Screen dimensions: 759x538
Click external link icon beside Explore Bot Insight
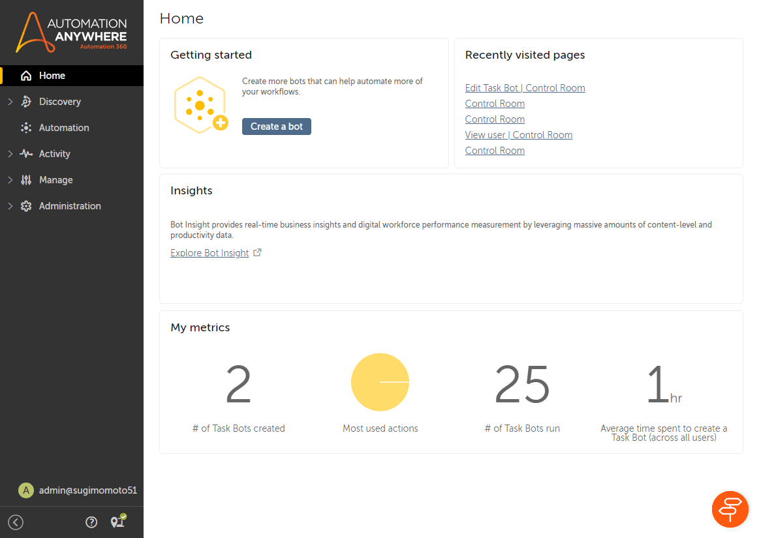(x=258, y=252)
